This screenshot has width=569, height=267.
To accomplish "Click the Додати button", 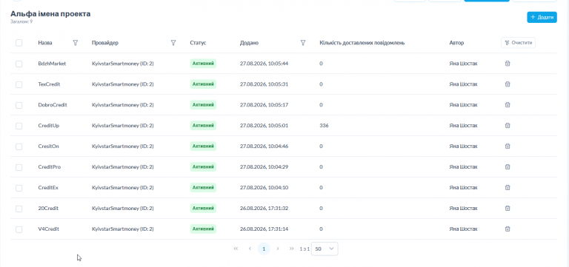I will tap(542, 17).
